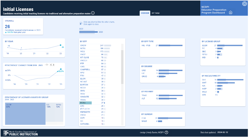This screenshot has width=250, height=137.
Task: Select the BLK bar in By Race/Ethnicity
Action: [x=230, y=80]
